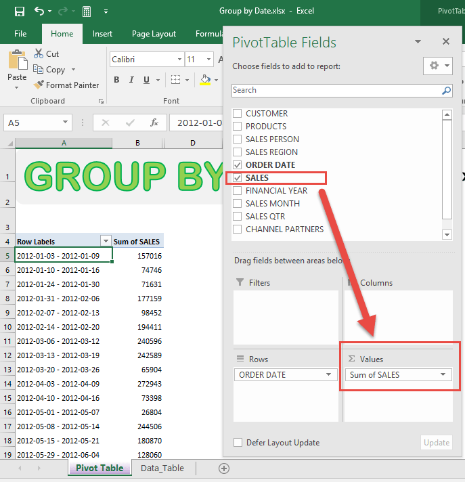Viewport: 465px width, 482px height.
Task: Select column B header
Action: click(137, 143)
